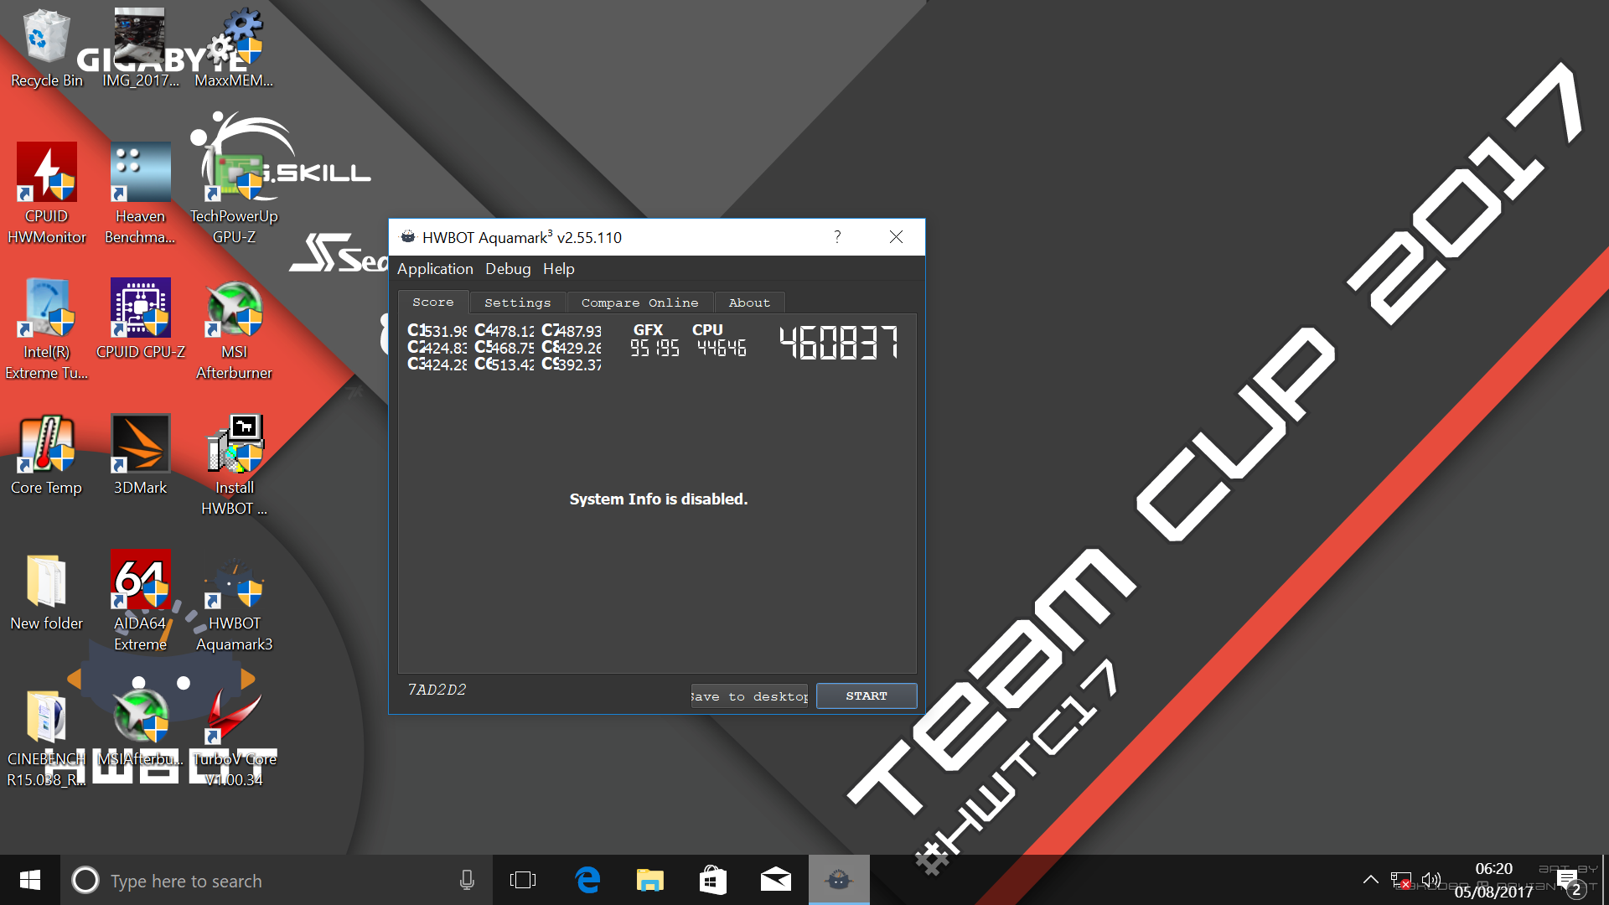Launch AIDA64 Extreme shortcut
This screenshot has height=905, width=1609.
tap(140, 602)
